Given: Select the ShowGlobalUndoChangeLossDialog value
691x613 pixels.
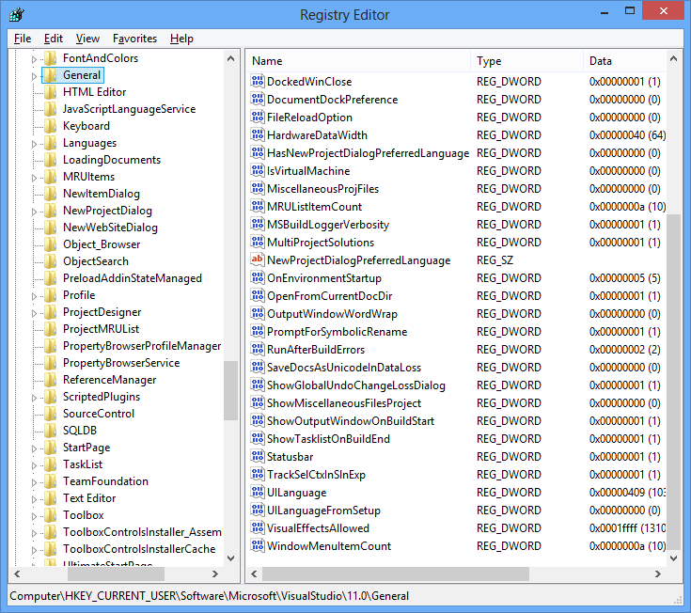Looking at the screenshot, I should pos(356,385).
